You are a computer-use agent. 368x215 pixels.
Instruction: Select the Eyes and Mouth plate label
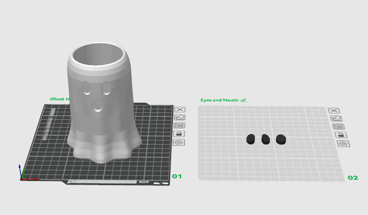point(220,100)
